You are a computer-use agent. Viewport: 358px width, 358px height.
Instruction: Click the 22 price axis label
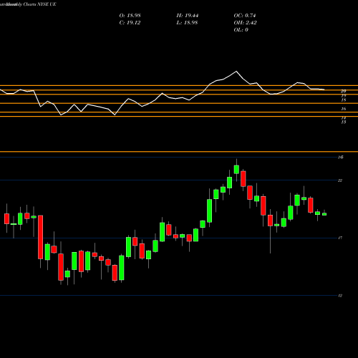(x=340, y=180)
